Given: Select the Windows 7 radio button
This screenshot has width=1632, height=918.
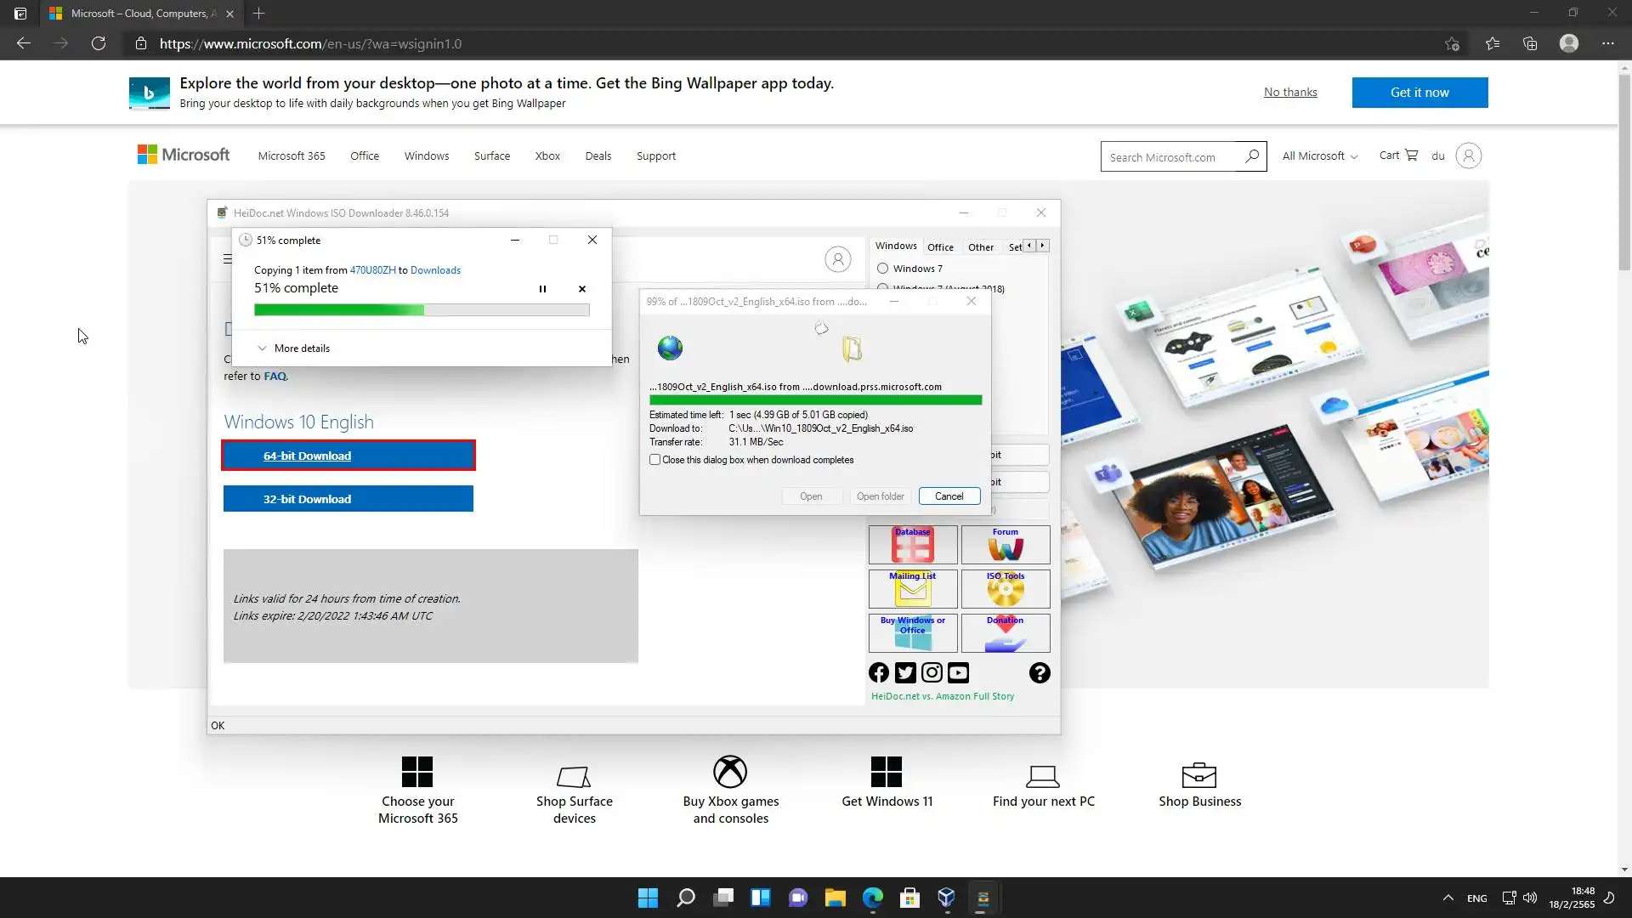Looking at the screenshot, I should (883, 269).
